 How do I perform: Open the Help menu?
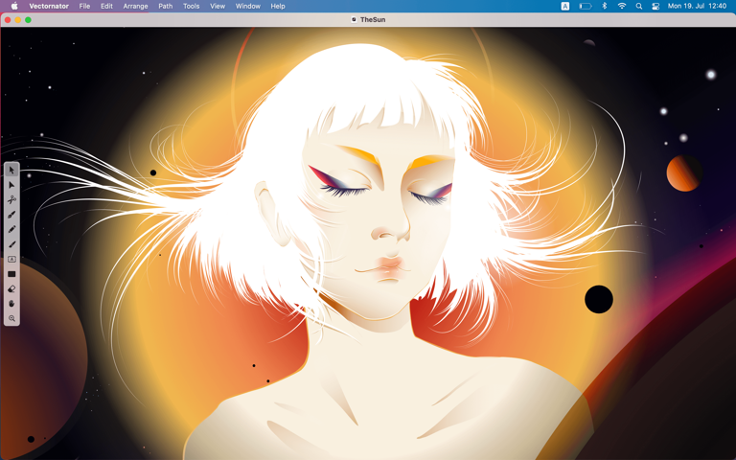click(x=278, y=6)
